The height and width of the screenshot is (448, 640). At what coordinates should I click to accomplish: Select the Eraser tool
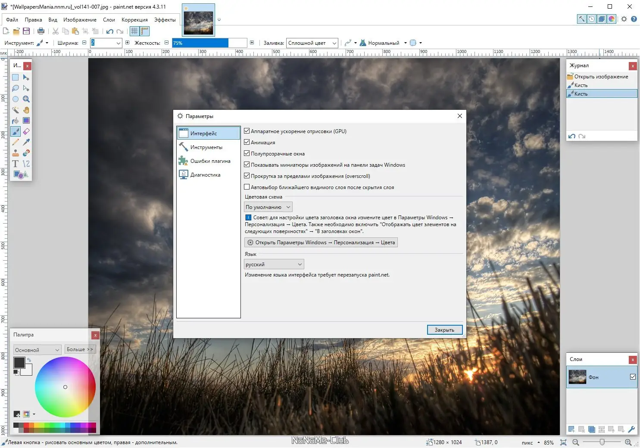(26, 131)
